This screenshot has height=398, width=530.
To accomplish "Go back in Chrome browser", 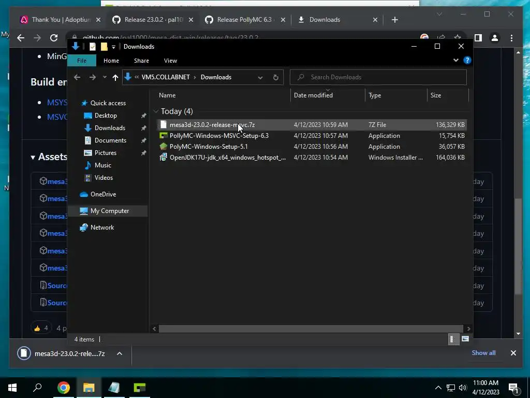I will coord(21,38).
